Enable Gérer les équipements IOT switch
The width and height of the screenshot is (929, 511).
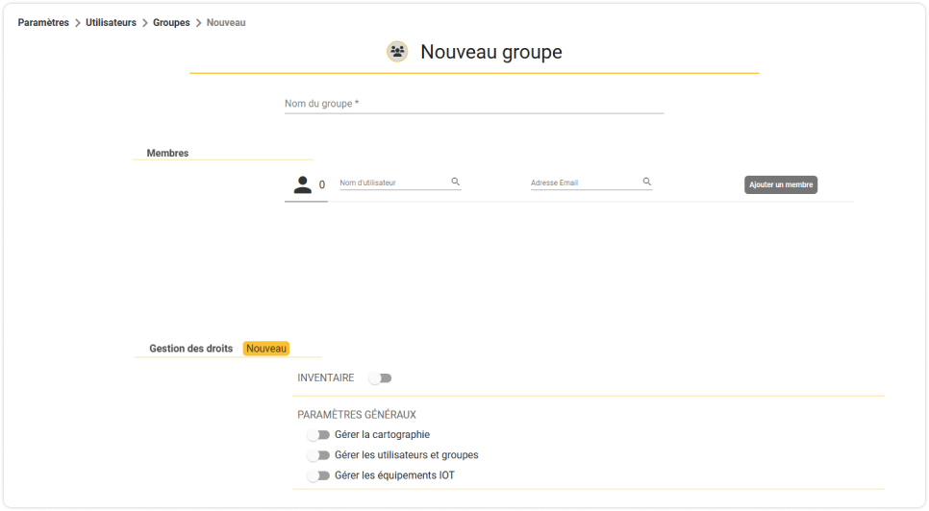318,475
